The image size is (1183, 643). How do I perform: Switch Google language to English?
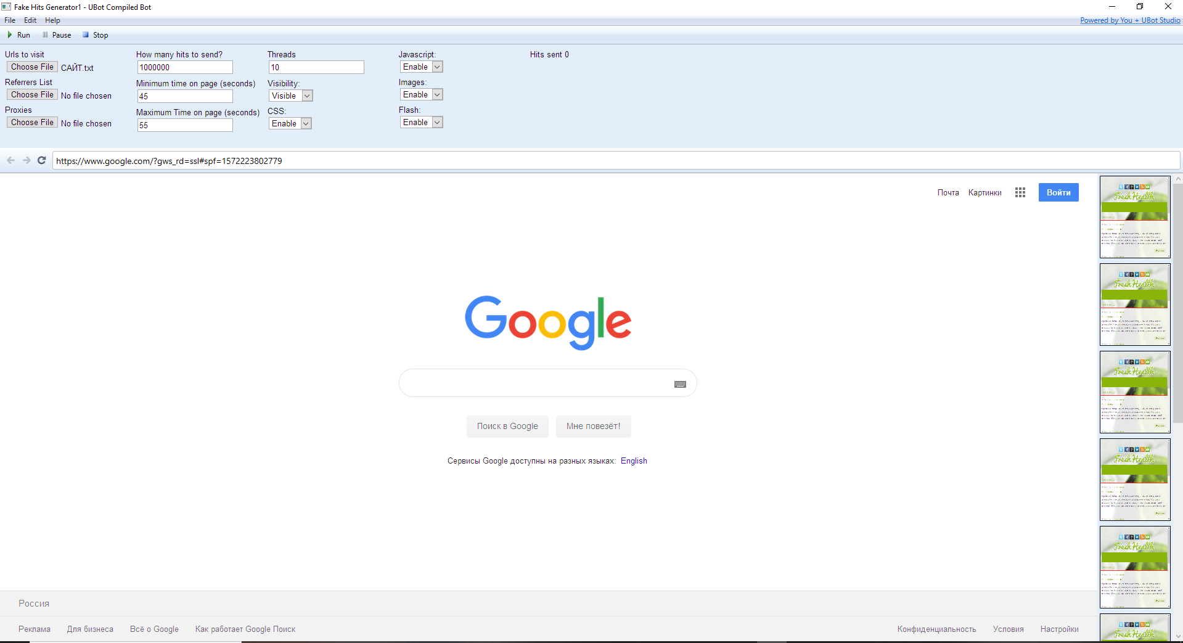coord(634,461)
